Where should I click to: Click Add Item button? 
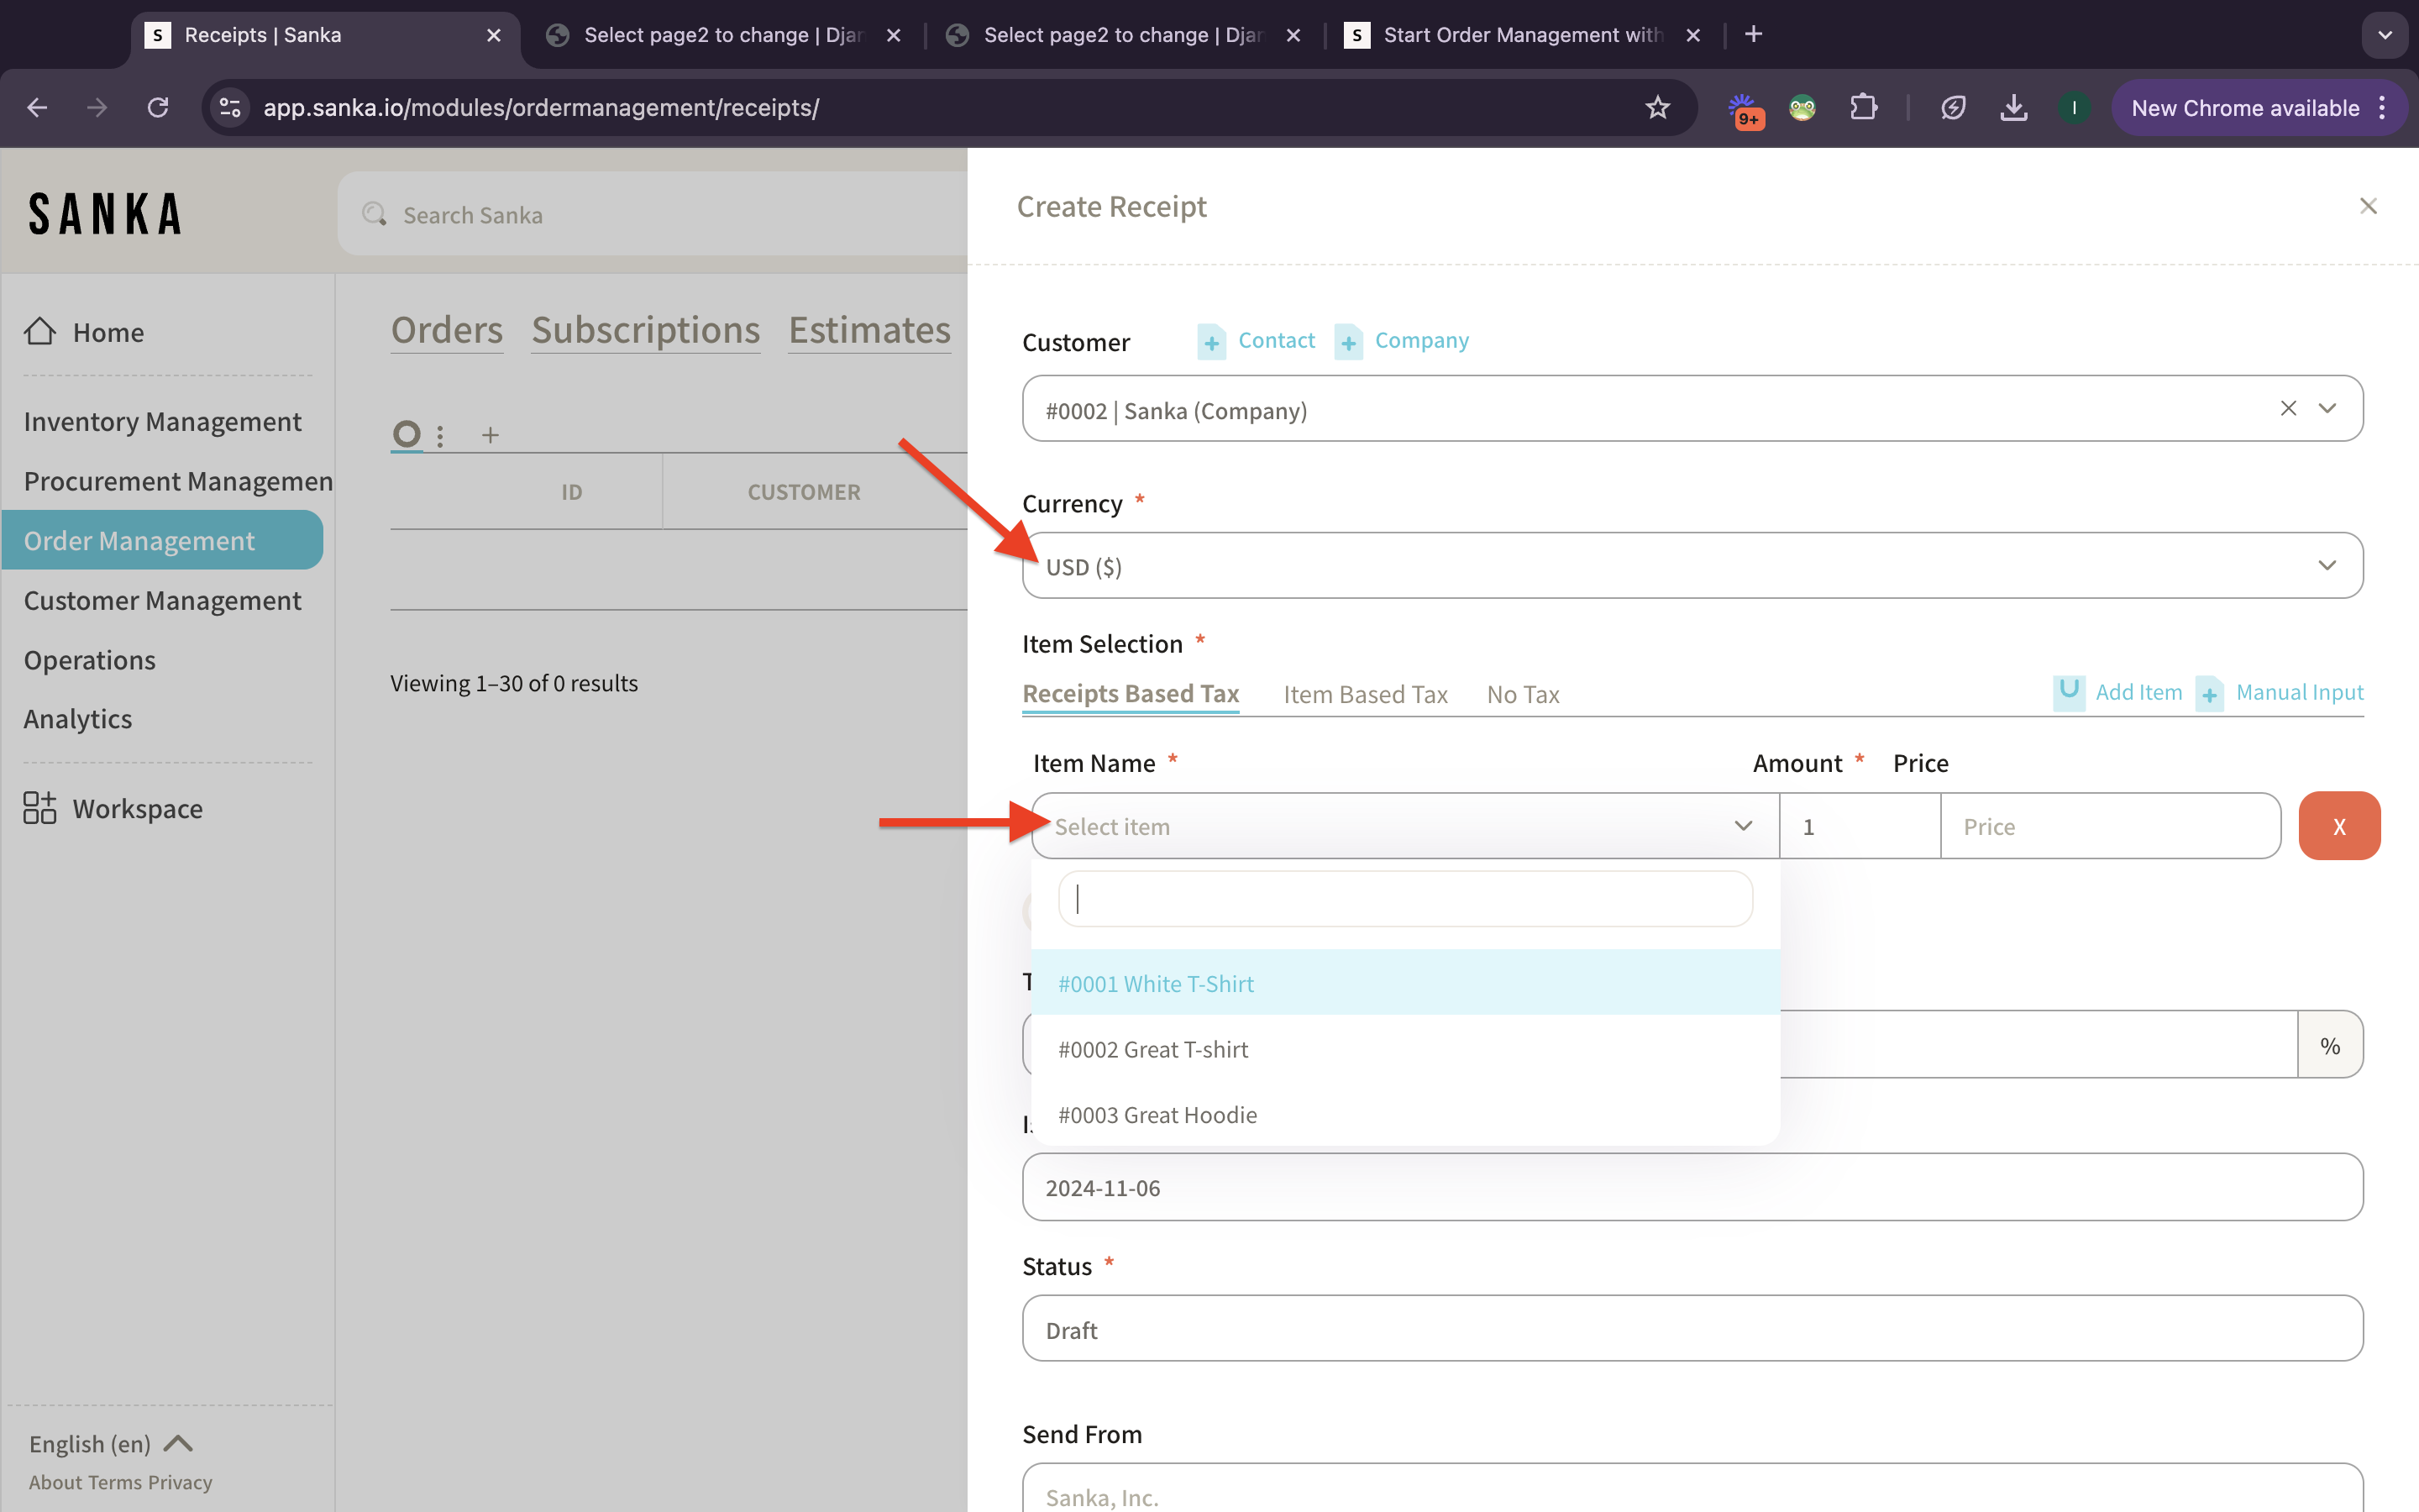pos(2118,692)
